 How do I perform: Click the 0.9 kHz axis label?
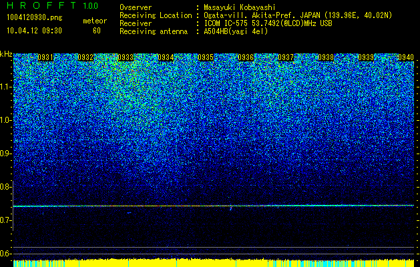[5, 154]
